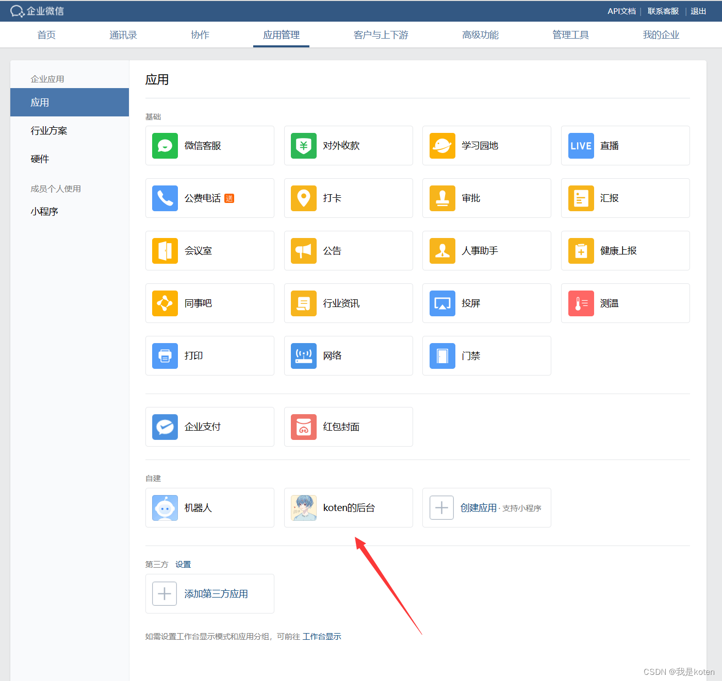Open the 对外收款 shield icon
Screen dimensions: 722x681
[304, 146]
